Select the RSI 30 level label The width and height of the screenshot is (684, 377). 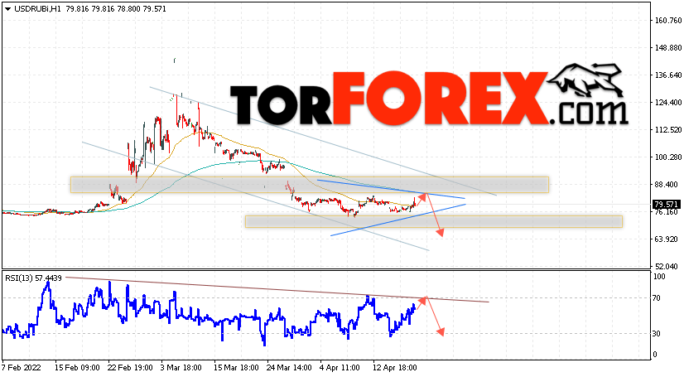(657, 334)
